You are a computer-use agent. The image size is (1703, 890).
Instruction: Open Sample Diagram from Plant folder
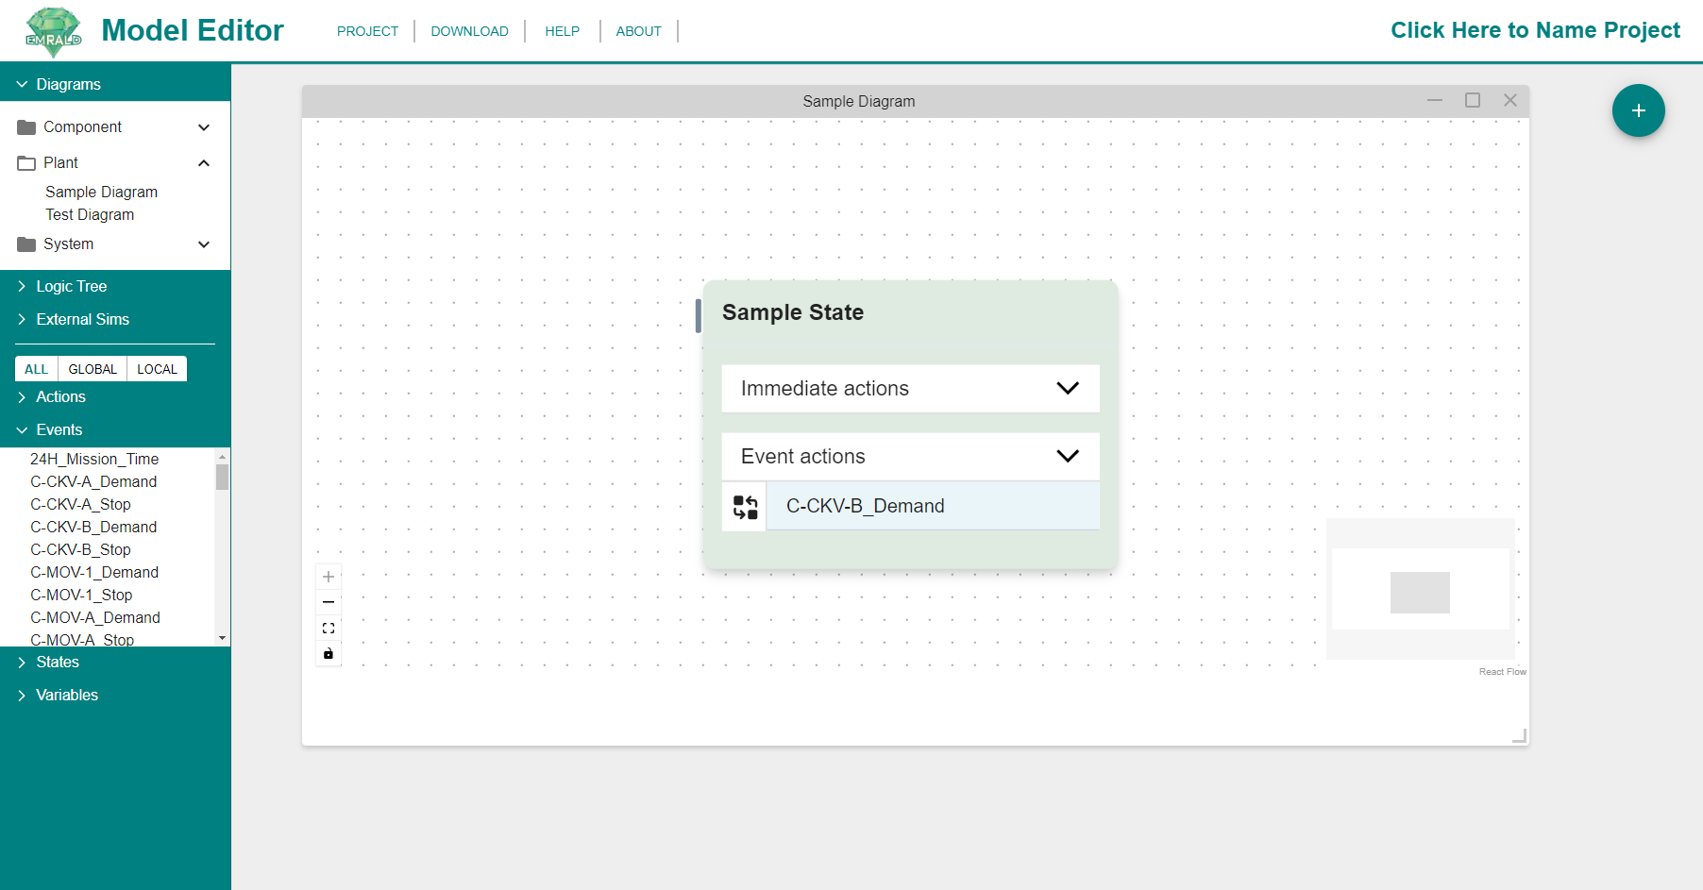(x=101, y=192)
